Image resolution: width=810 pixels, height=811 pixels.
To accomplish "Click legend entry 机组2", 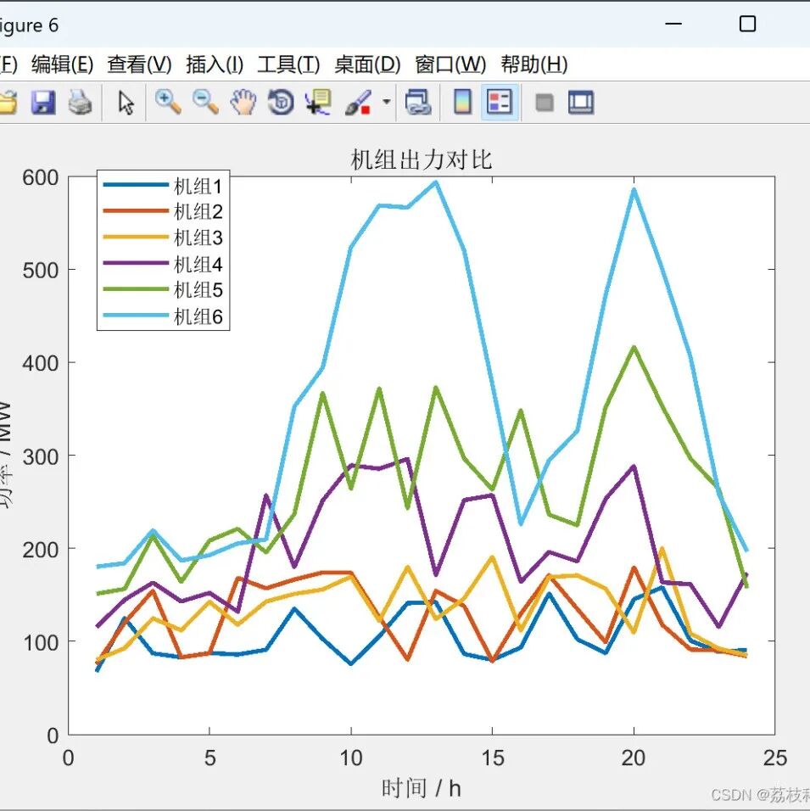I will (x=198, y=212).
